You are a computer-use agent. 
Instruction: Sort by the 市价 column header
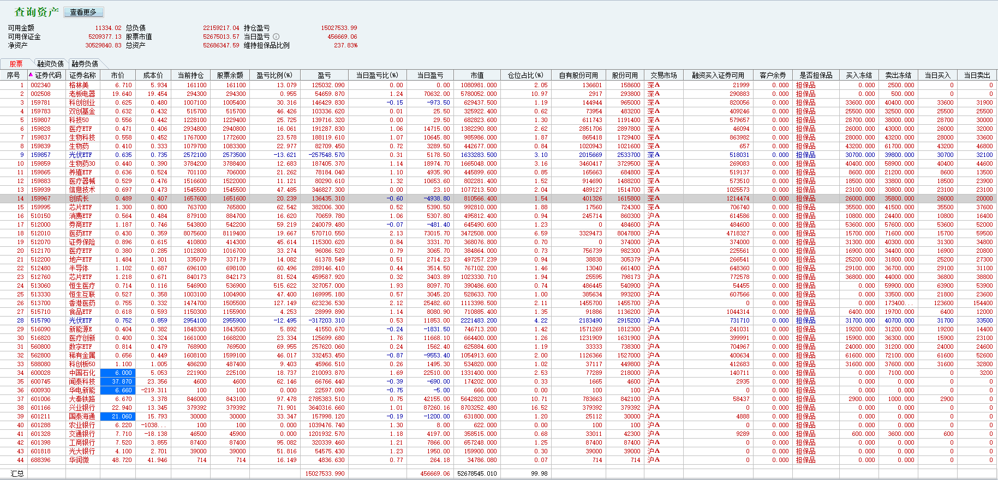coord(118,75)
